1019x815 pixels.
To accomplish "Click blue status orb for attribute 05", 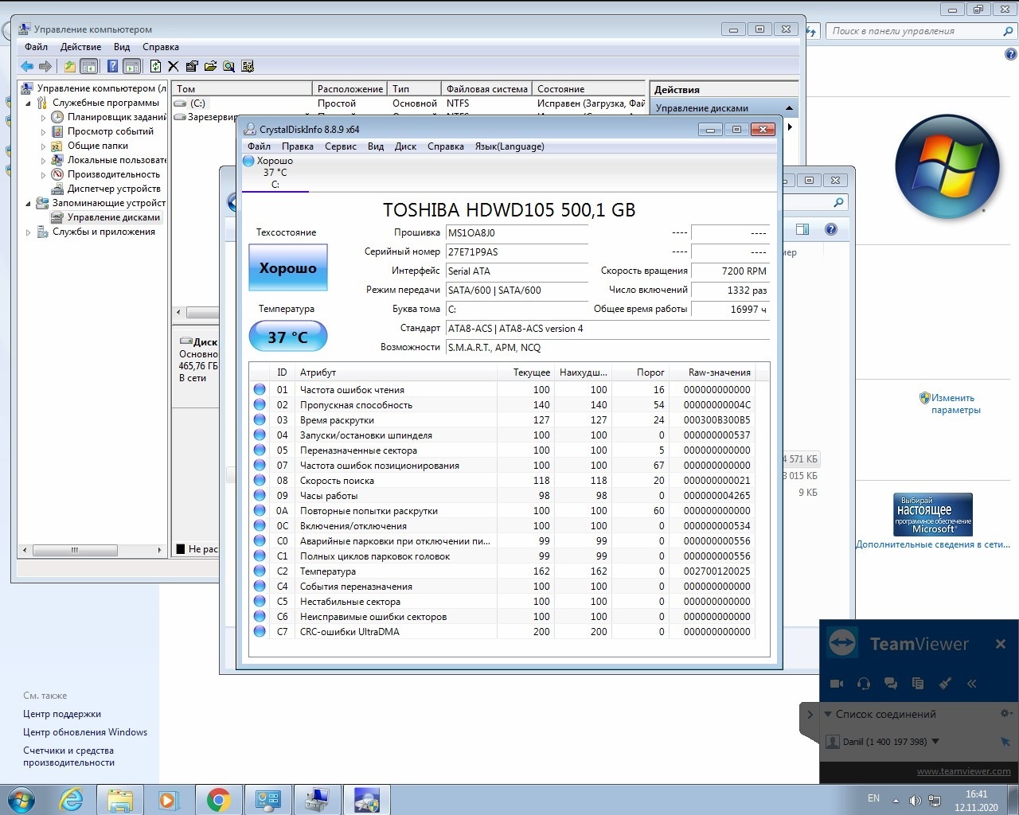I will tap(260, 450).
